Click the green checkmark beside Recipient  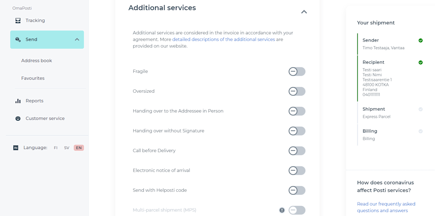coord(421,63)
